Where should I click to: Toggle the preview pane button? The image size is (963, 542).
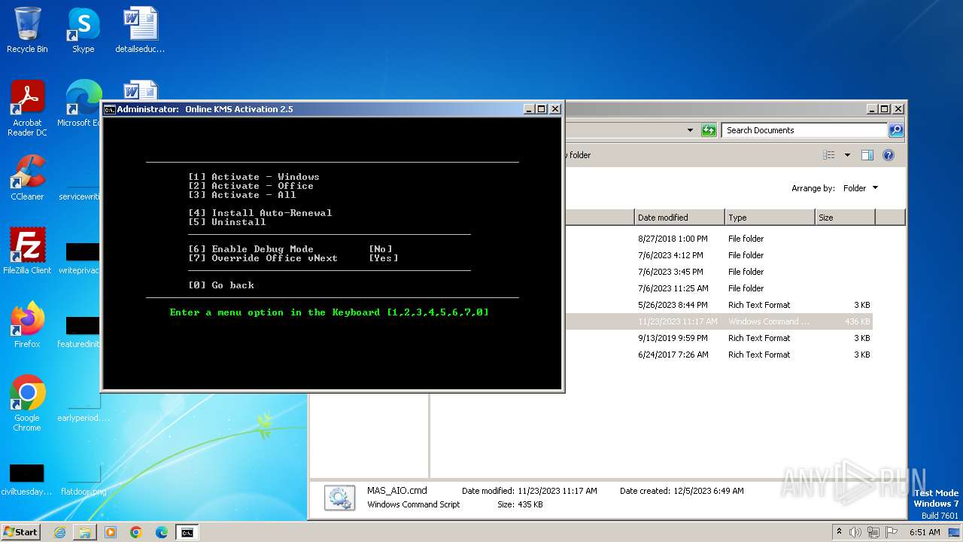[867, 155]
